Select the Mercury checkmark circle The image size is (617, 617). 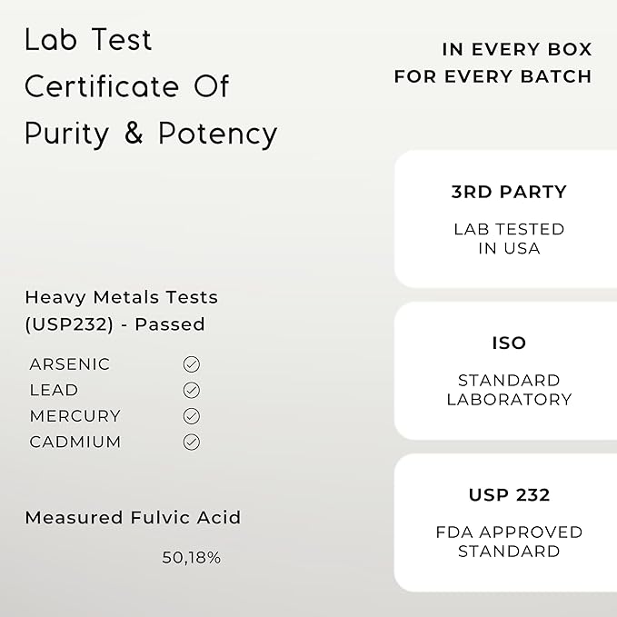tap(191, 416)
